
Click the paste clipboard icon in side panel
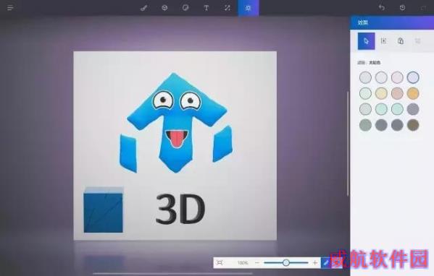point(401,41)
